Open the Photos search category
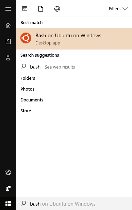Image resolution: width=132 pixels, height=210 pixels. click(28, 89)
